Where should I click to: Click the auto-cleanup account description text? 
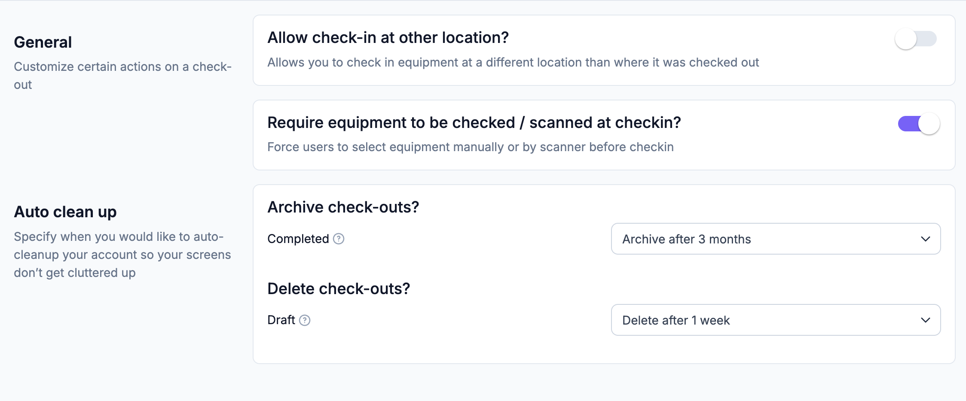[122, 255]
